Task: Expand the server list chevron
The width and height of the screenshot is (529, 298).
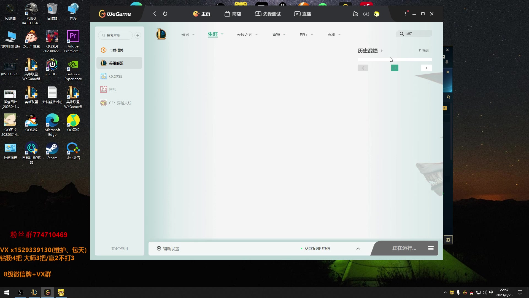Action: click(358, 249)
